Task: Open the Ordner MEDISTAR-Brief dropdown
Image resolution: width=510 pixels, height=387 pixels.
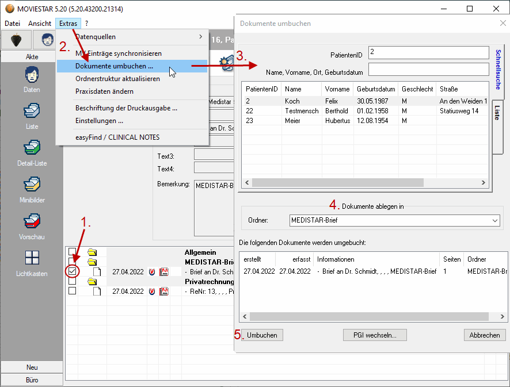Action: tap(394, 220)
